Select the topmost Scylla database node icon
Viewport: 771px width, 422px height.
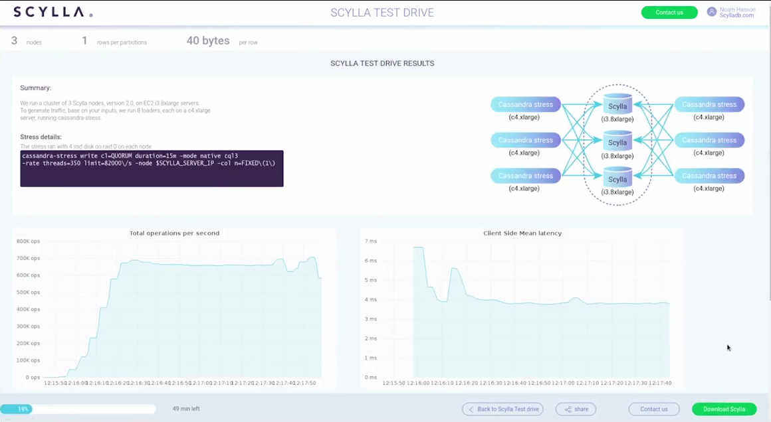click(x=617, y=105)
